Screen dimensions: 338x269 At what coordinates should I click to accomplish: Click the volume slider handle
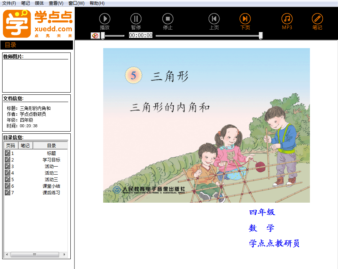(103, 36)
